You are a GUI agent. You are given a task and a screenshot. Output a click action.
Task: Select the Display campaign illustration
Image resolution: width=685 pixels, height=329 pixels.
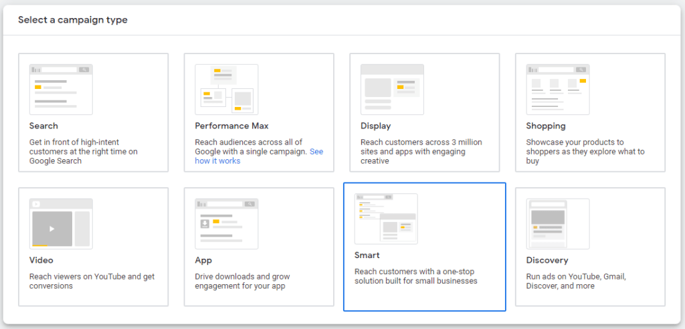392,90
